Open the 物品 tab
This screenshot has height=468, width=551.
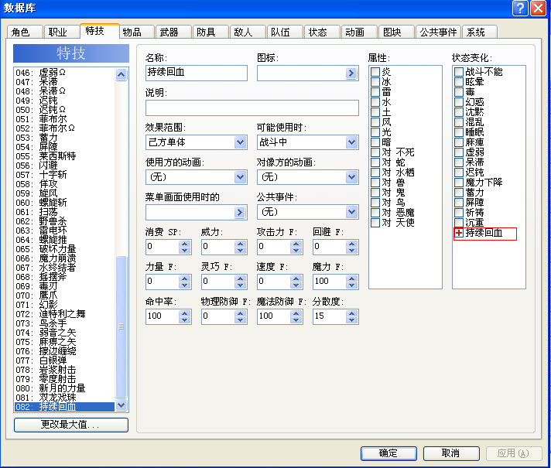tap(136, 32)
